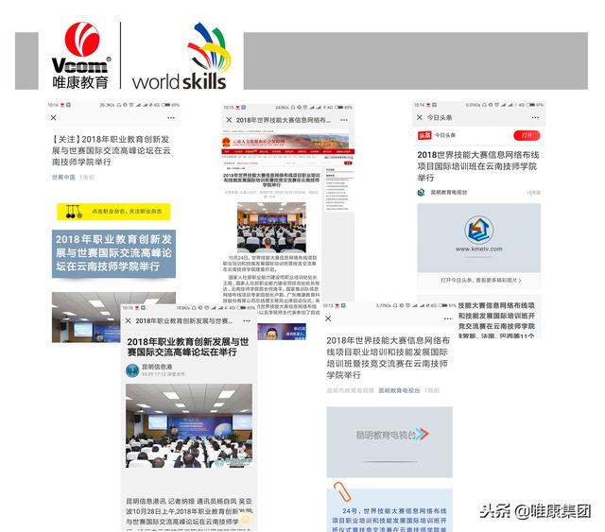Close the top-middle web page screen
Screen dimensions: 605x532
pyautogui.click(x=228, y=121)
